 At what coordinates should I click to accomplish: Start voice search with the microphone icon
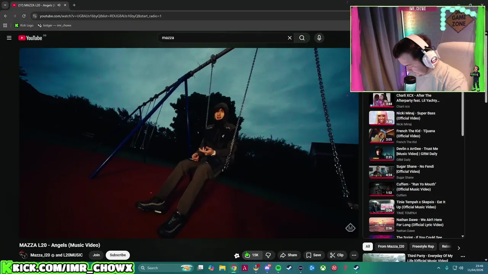pos(319,38)
